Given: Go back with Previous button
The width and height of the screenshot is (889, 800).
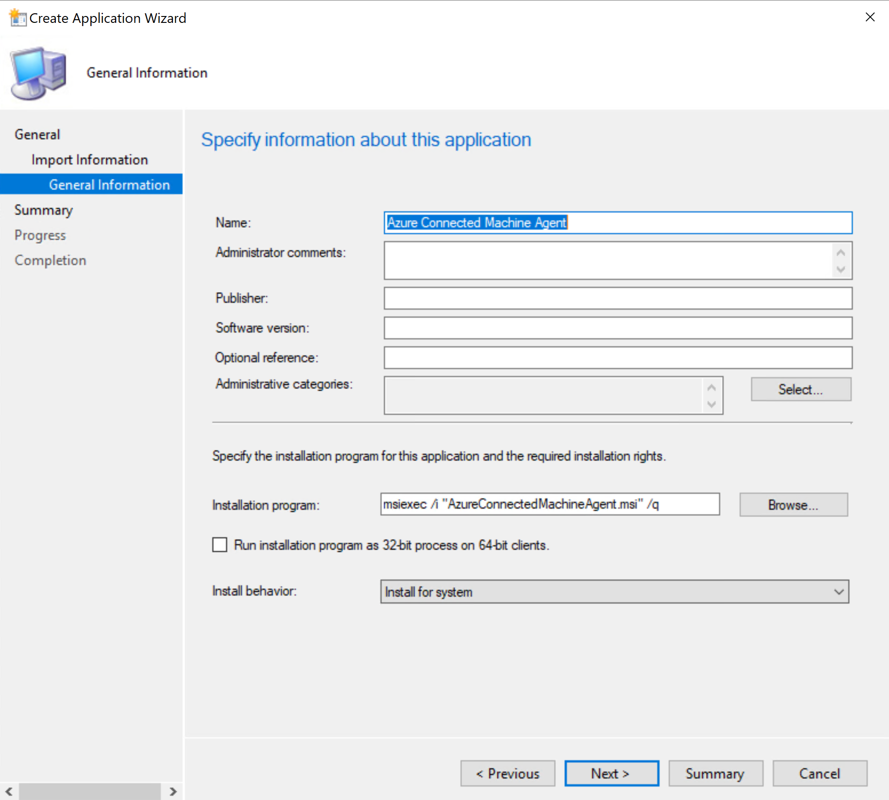Looking at the screenshot, I should (507, 773).
